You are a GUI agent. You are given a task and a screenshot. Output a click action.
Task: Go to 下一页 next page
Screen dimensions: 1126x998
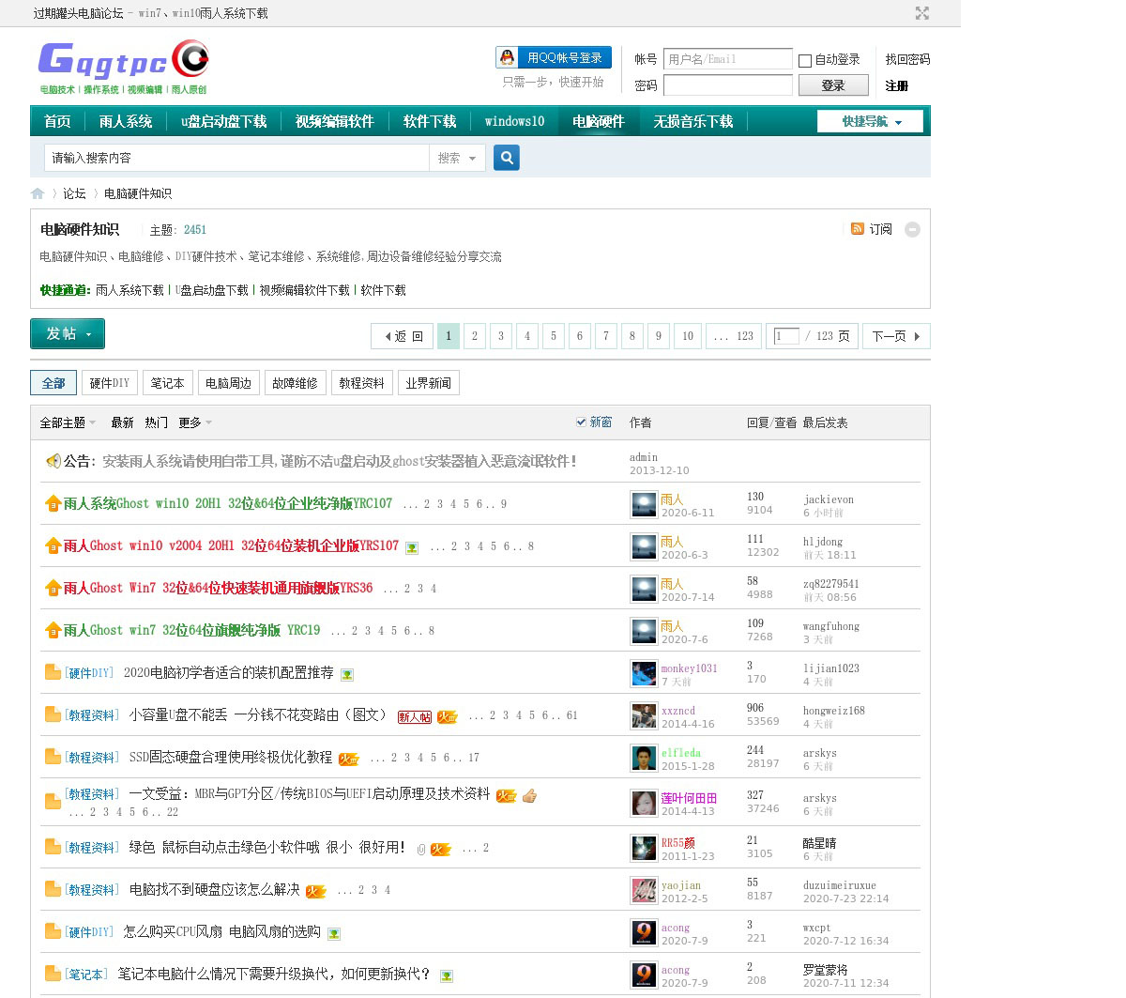(x=895, y=336)
